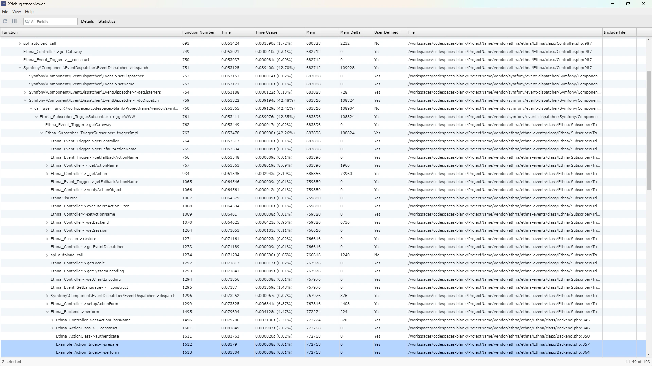Focus the All Fields search box

(53, 22)
